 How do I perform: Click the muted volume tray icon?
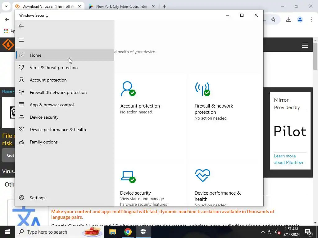278,232
